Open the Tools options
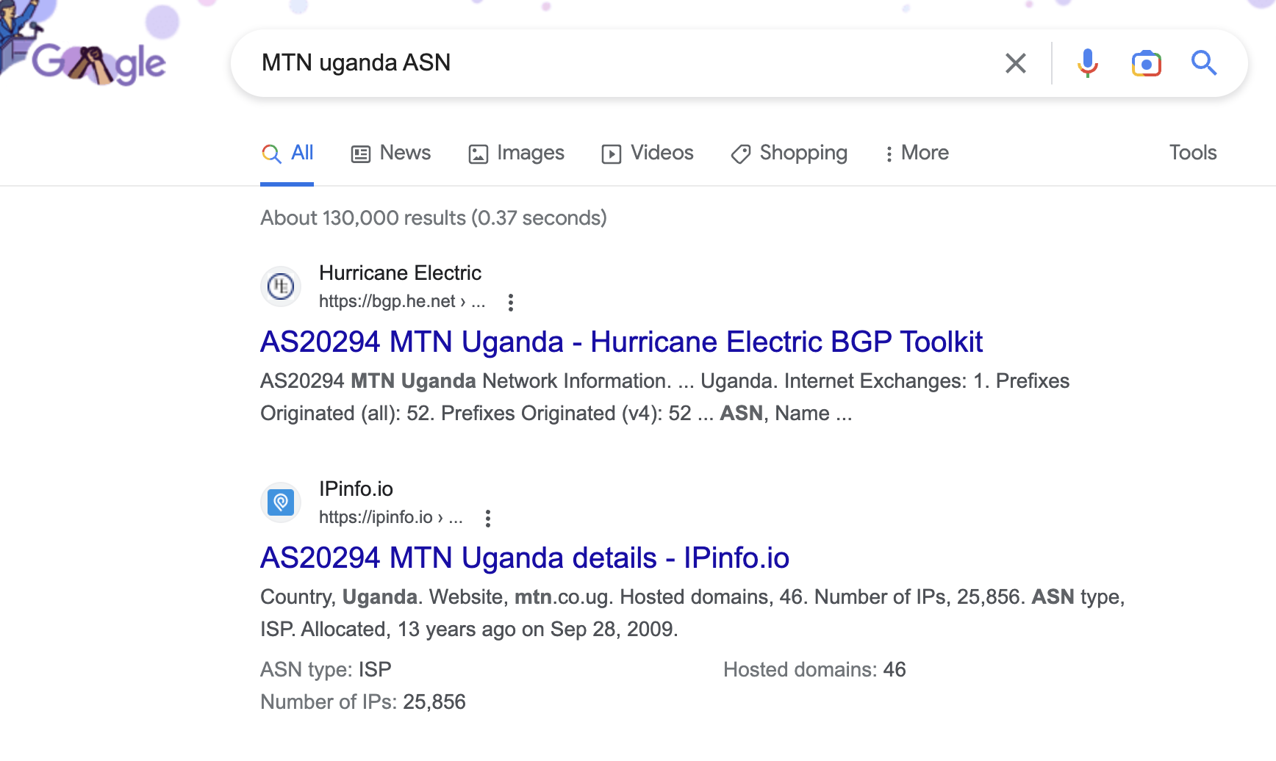The image size is (1276, 761). point(1192,153)
